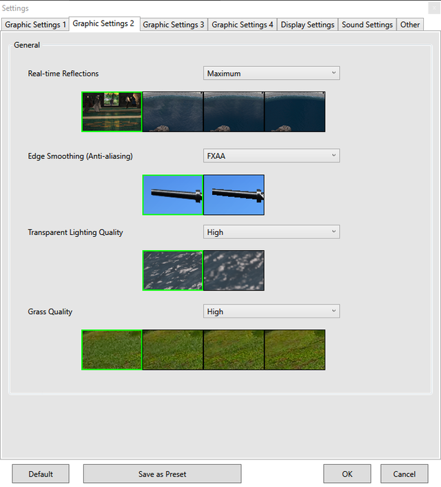Pick the second Transparent Lighting Quality preview
The height and width of the screenshot is (487, 441).
[x=234, y=270]
